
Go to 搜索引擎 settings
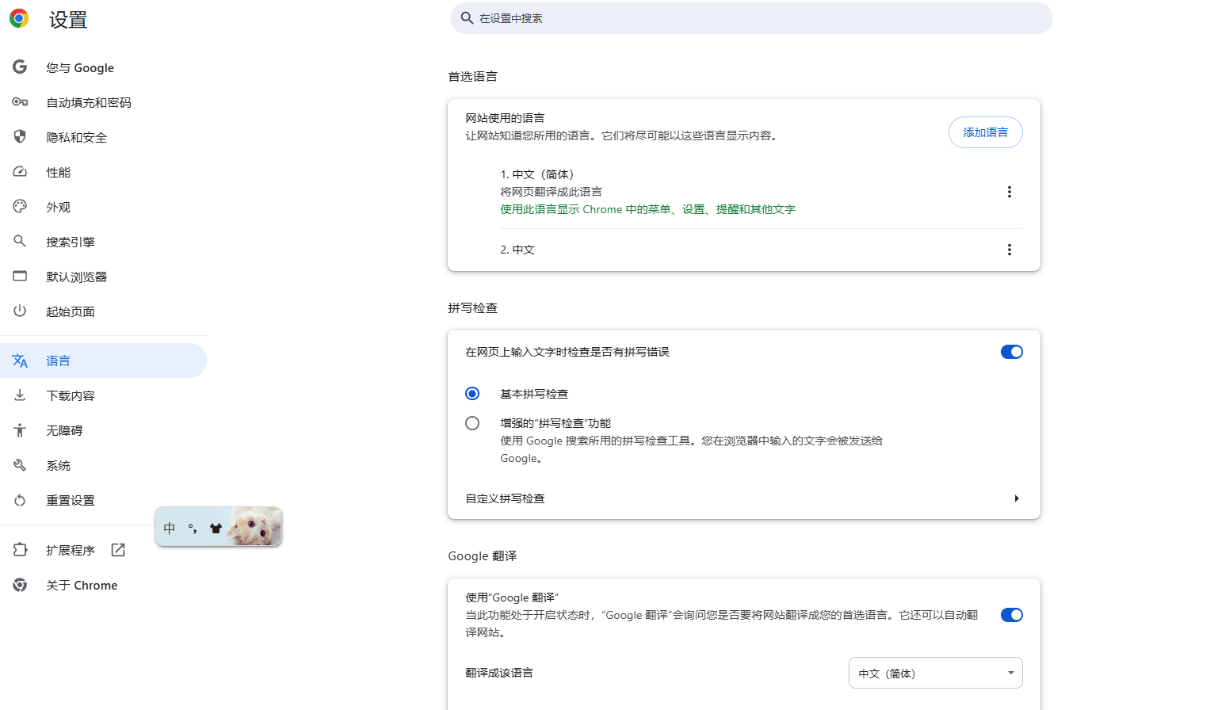point(103,242)
